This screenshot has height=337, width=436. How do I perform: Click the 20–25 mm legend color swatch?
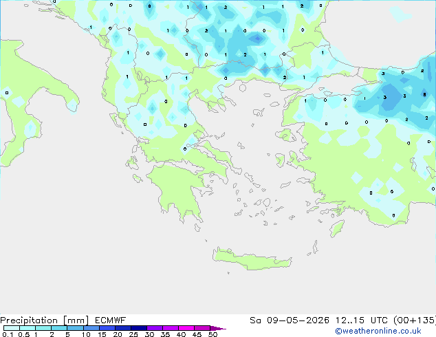click(x=122, y=328)
